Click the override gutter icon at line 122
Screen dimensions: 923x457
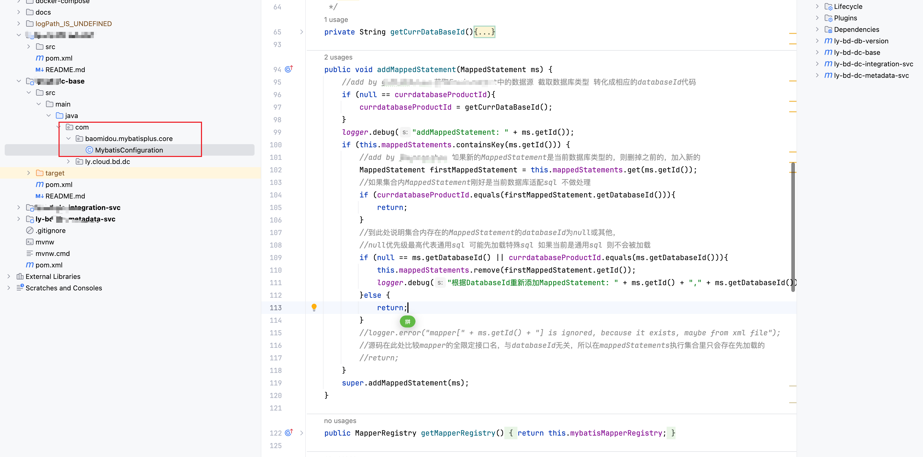click(289, 433)
